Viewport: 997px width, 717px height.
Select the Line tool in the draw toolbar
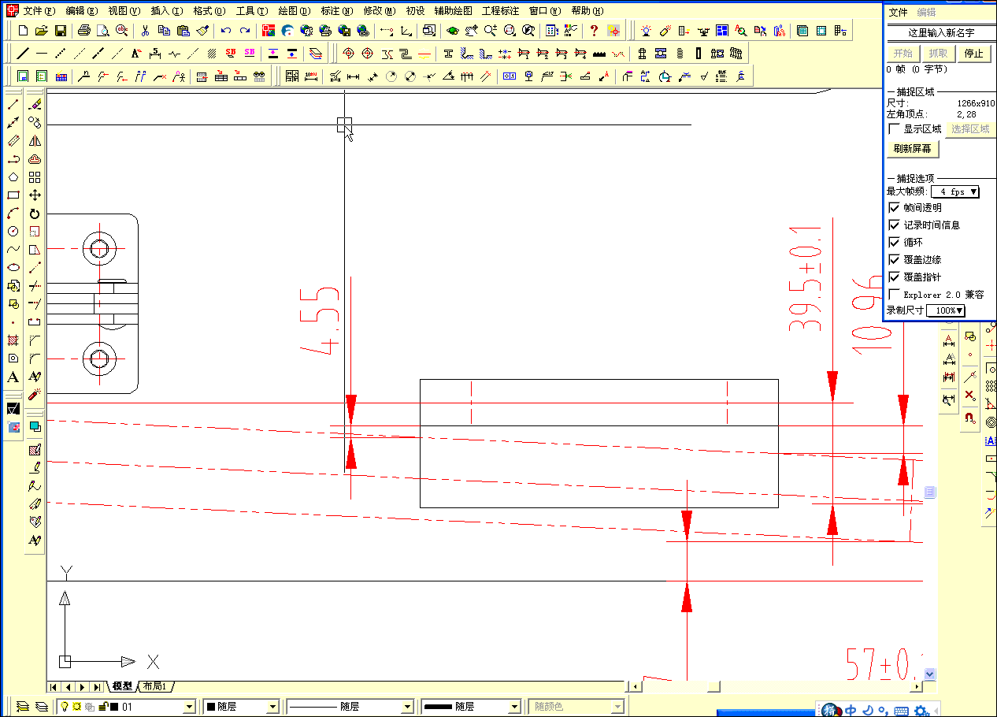(x=13, y=106)
